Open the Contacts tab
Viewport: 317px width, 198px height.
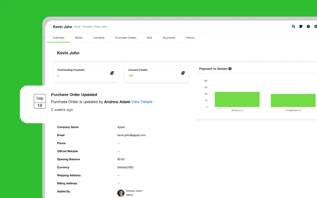(x=99, y=38)
